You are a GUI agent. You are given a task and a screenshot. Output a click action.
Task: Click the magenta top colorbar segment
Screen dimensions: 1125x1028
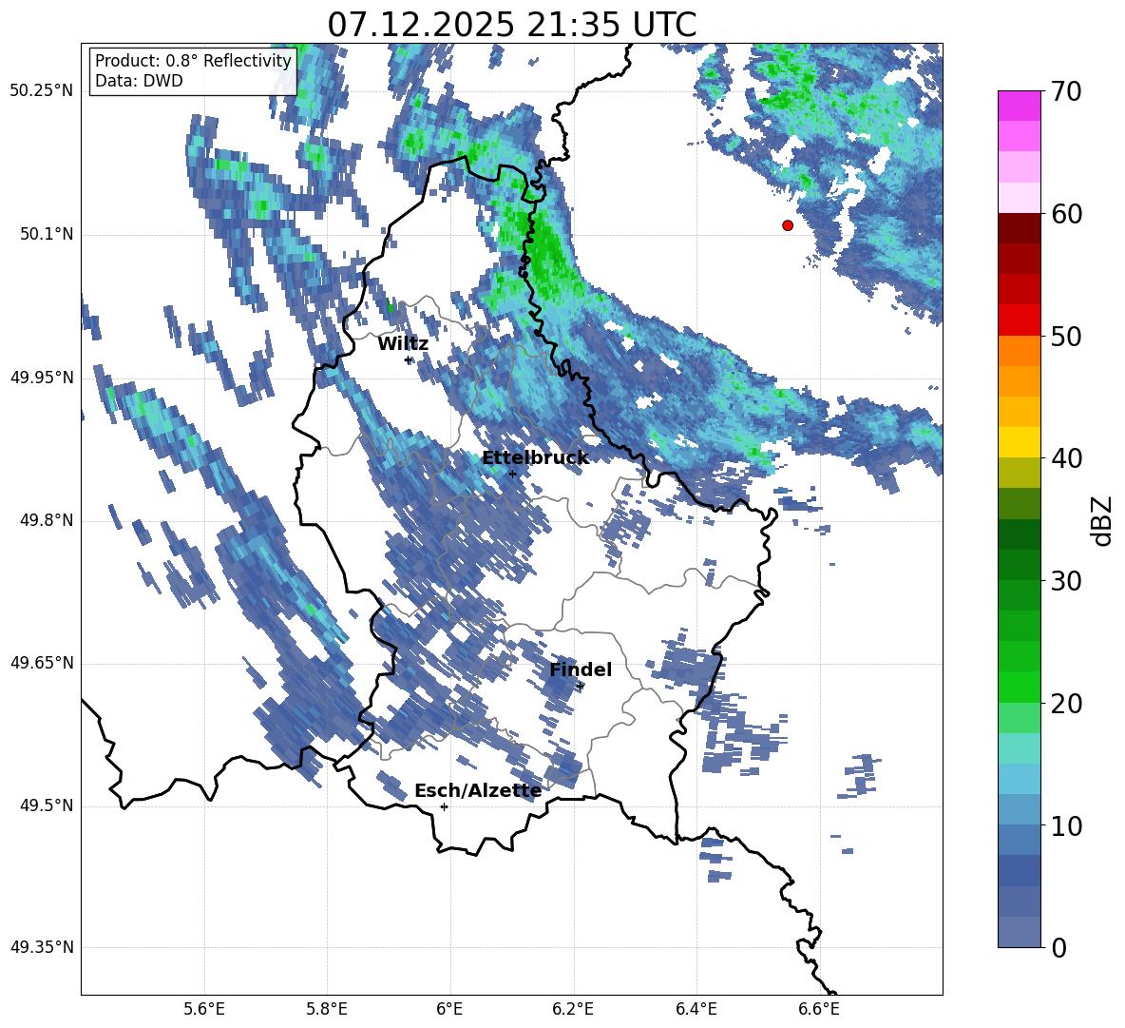click(1020, 106)
